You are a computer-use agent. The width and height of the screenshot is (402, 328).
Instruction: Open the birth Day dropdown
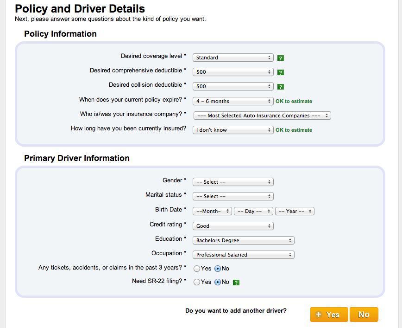tap(253, 211)
